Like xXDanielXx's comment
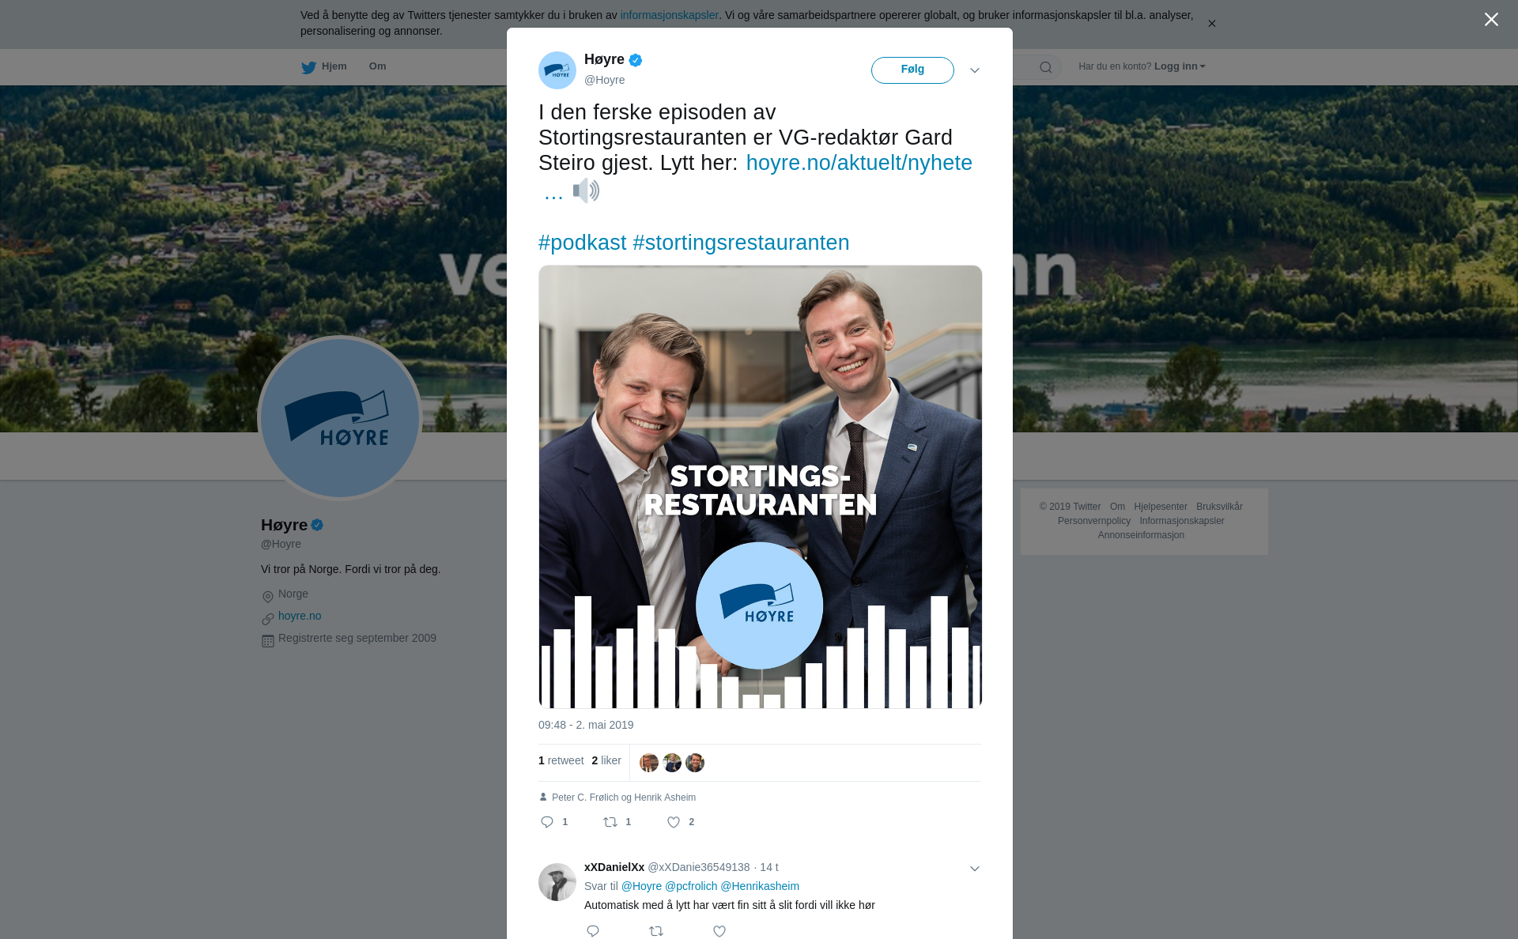The height and width of the screenshot is (939, 1518). pos(719,931)
